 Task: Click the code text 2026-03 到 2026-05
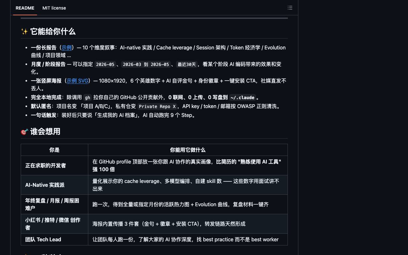[x=146, y=64]
